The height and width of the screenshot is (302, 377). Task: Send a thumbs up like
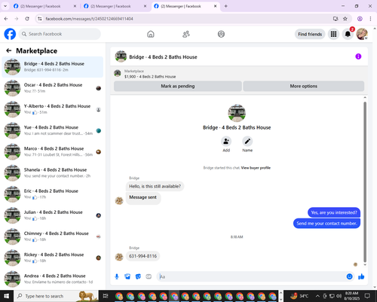[361, 276]
